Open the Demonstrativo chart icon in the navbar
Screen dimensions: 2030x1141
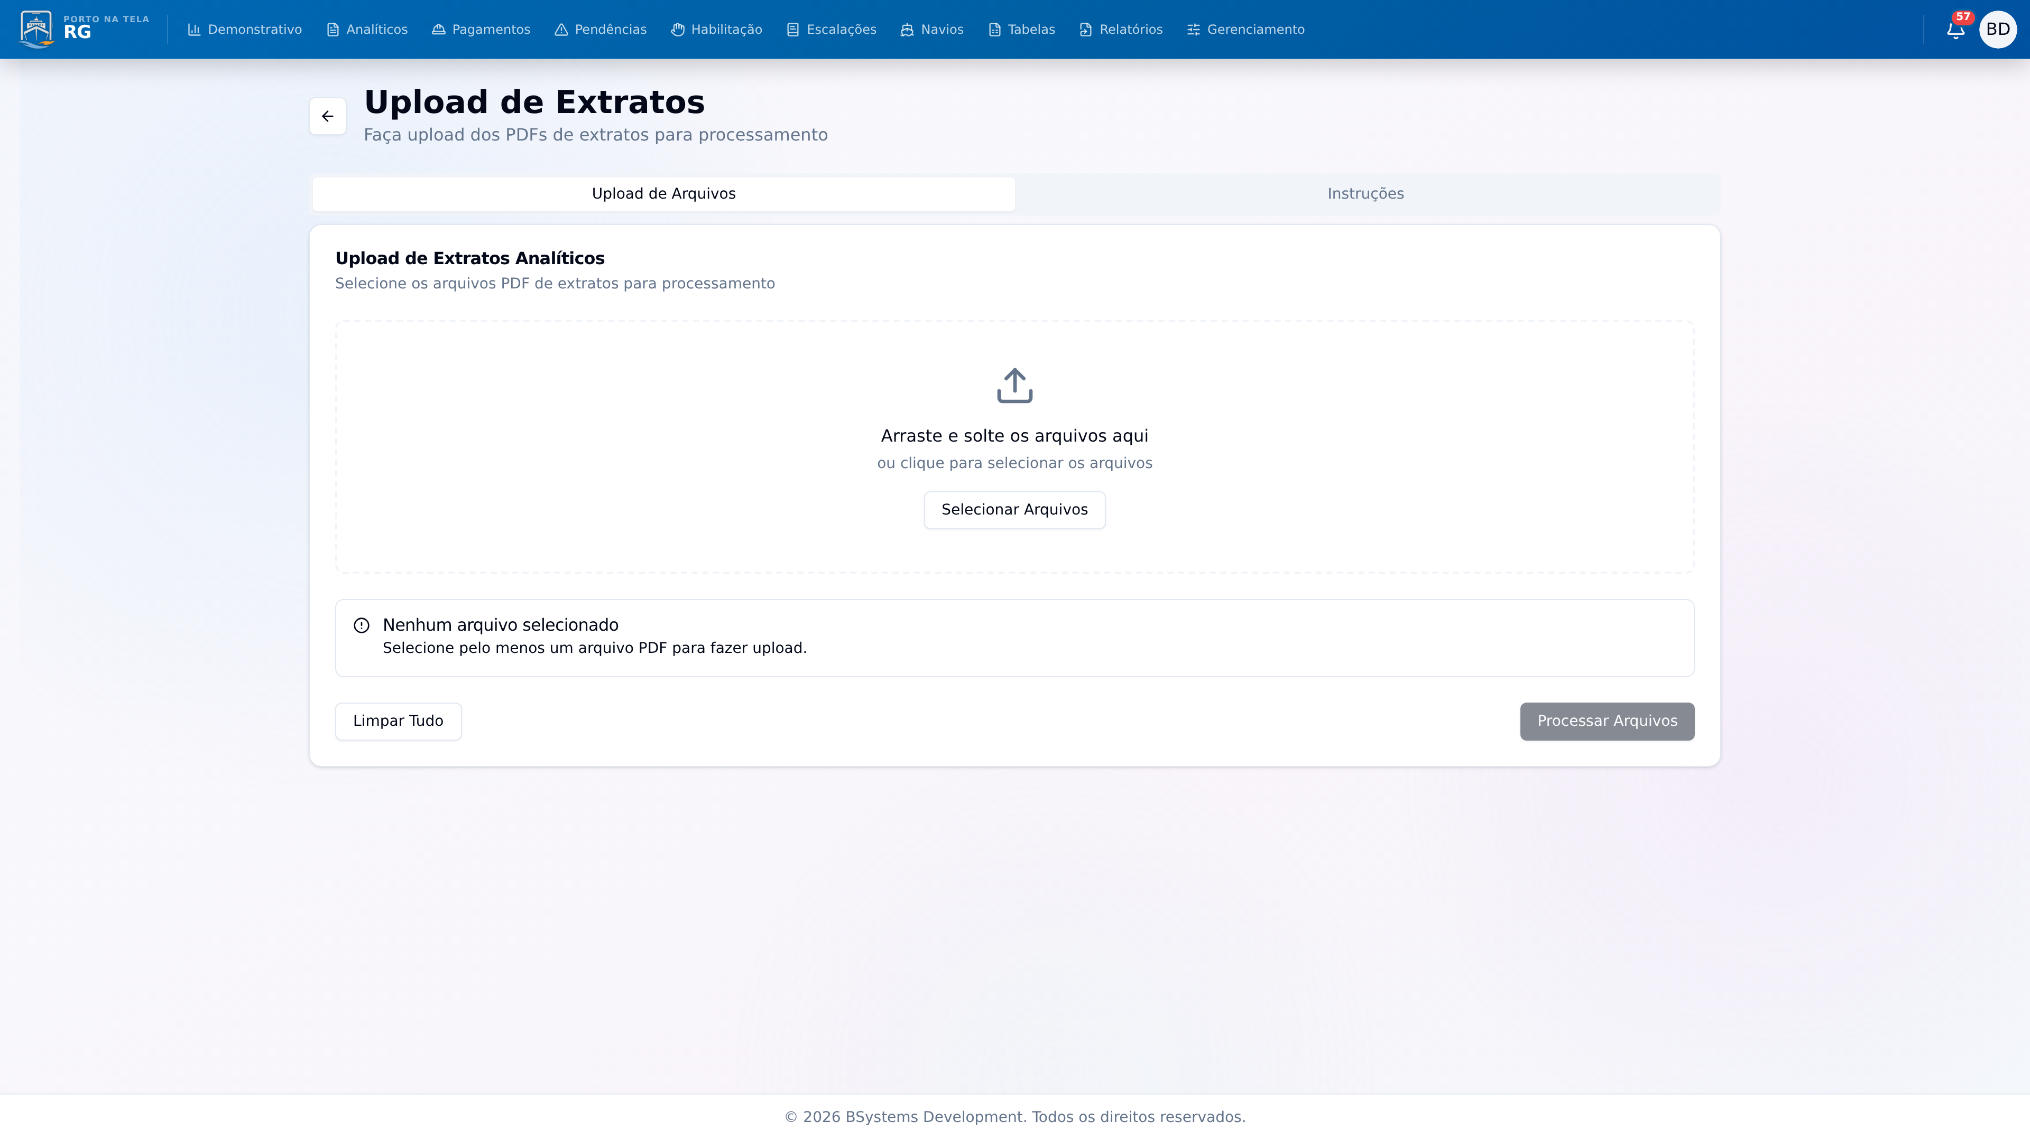point(196,29)
